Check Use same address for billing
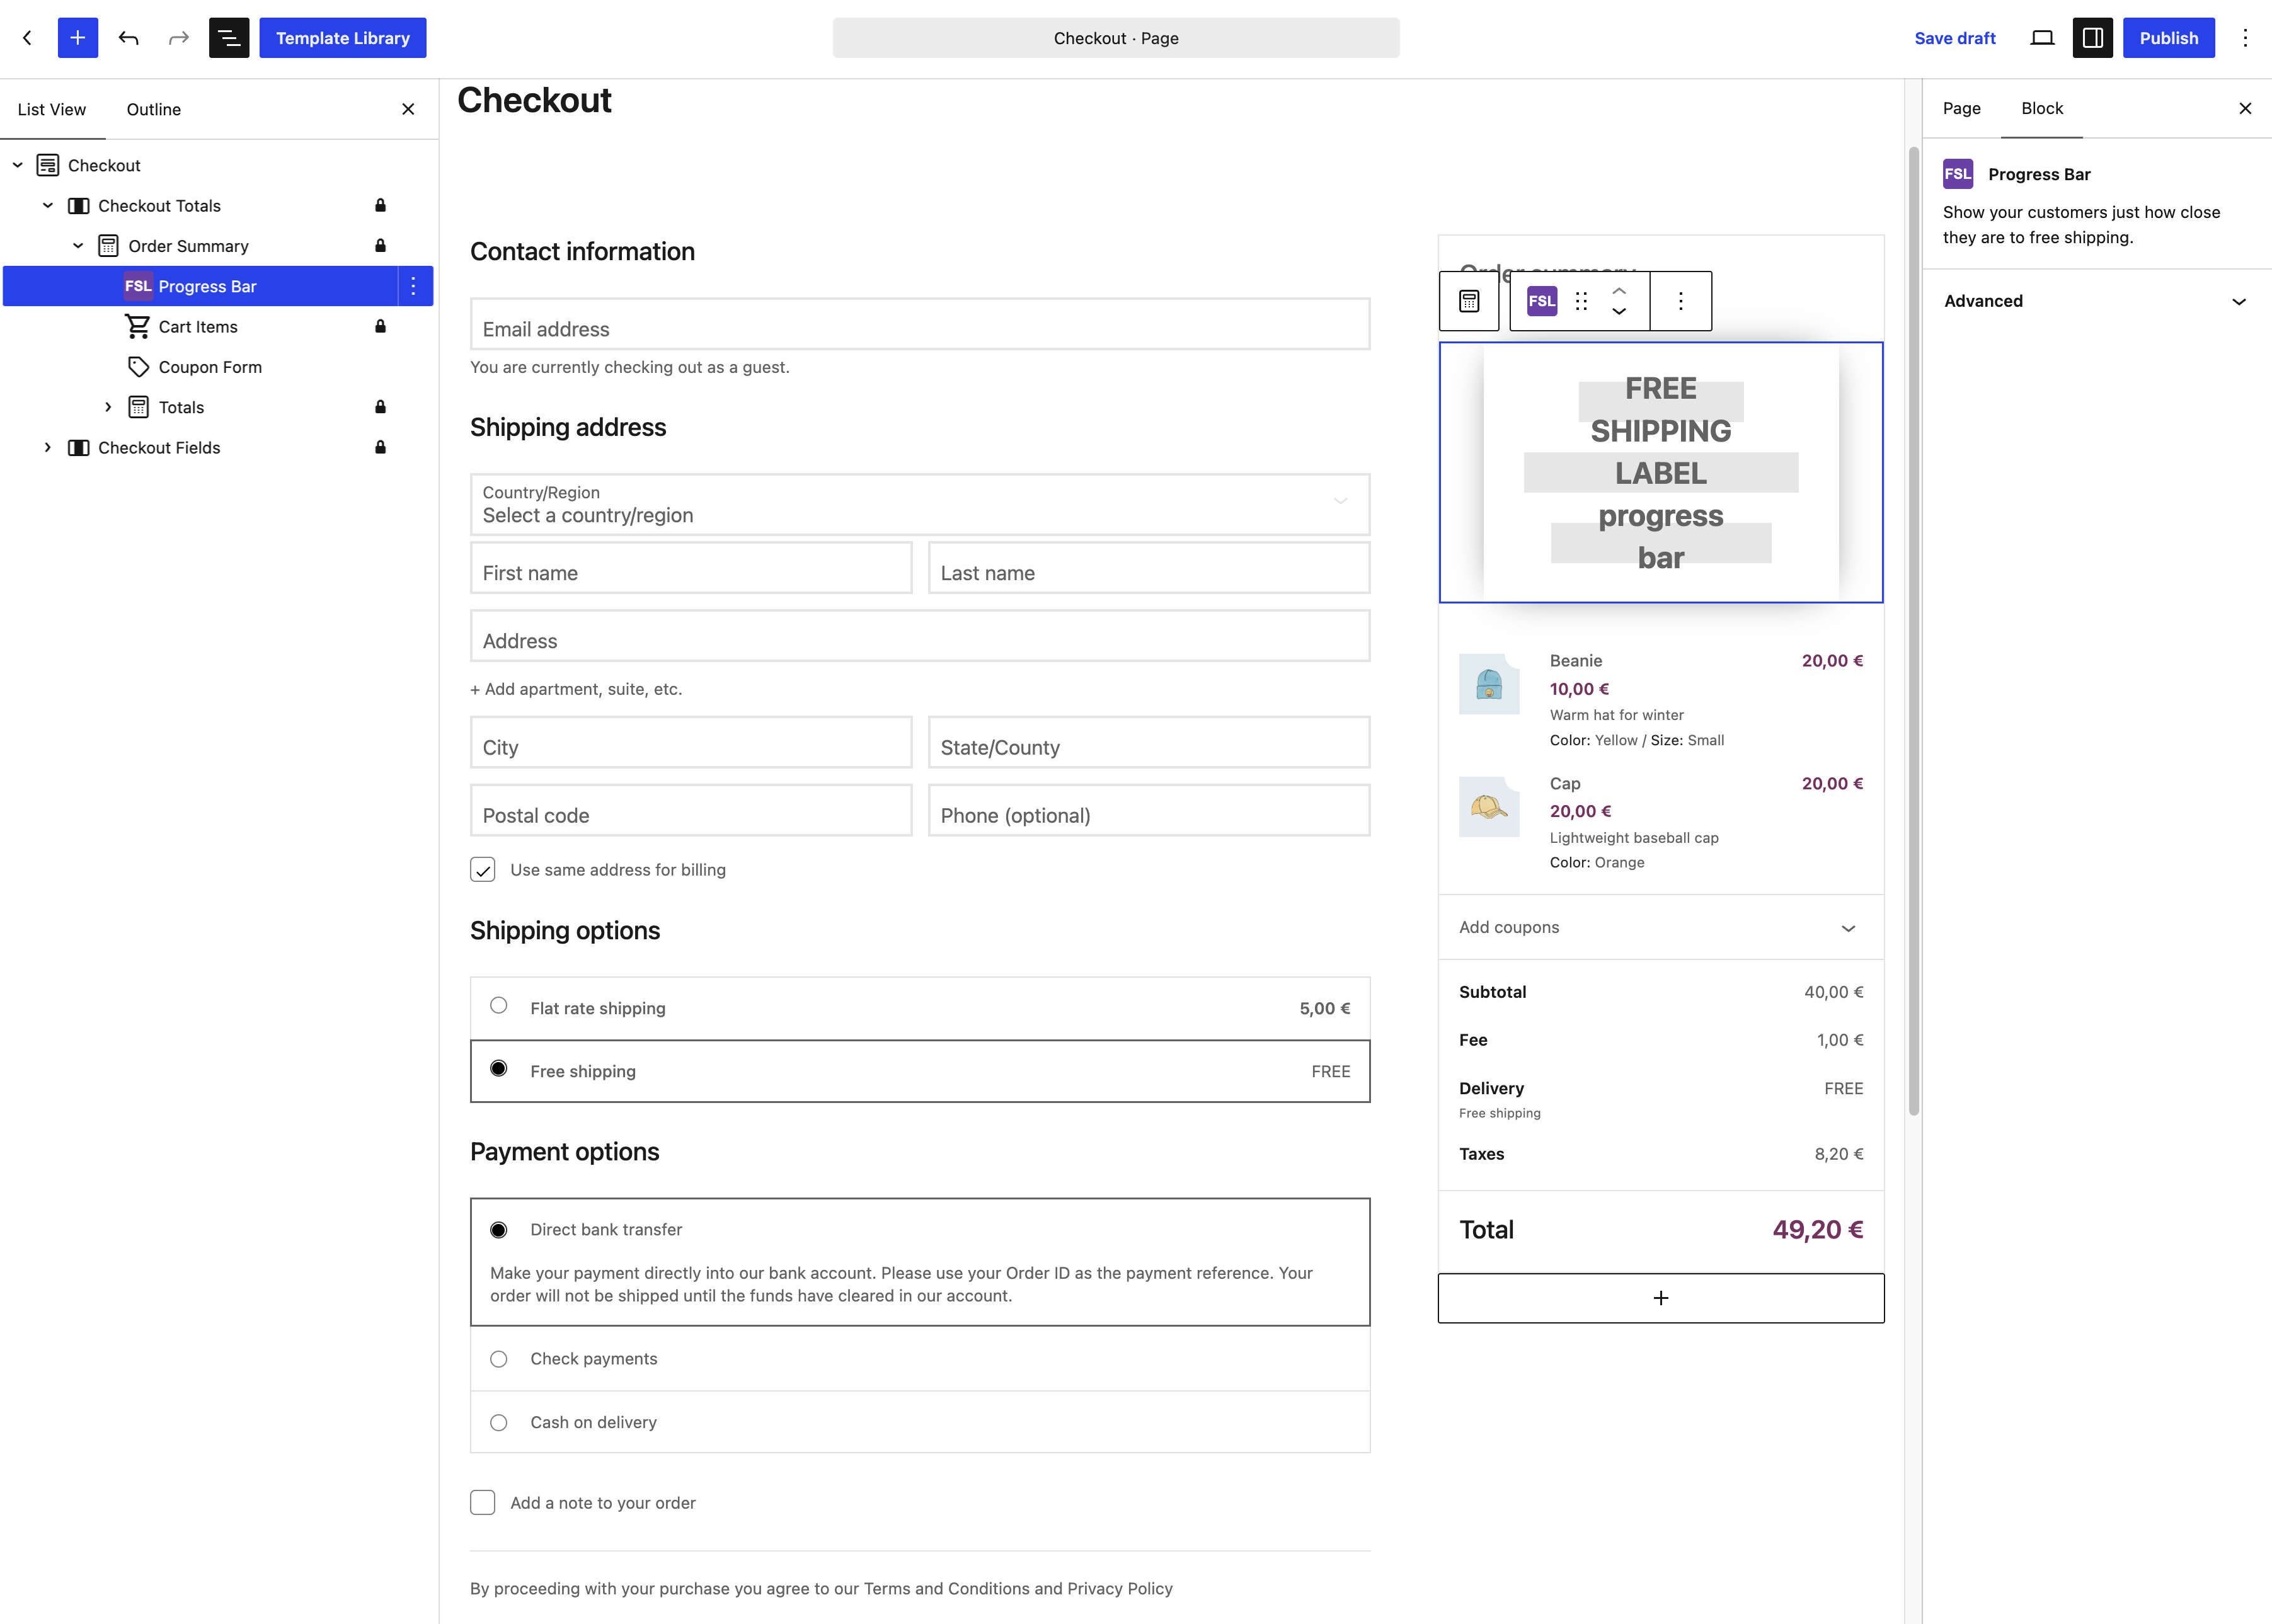 pyautogui.click(x=483, y=869)
